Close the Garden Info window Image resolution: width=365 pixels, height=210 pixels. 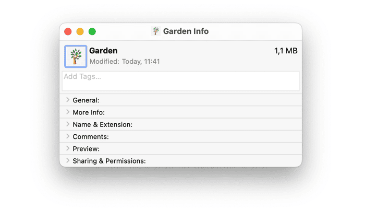68,31
